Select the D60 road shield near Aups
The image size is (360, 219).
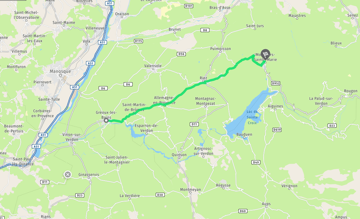pyautogui.click(x=243, y=211)
